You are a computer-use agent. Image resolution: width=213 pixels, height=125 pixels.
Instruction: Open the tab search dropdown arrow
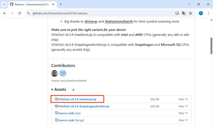coord(4,4)
